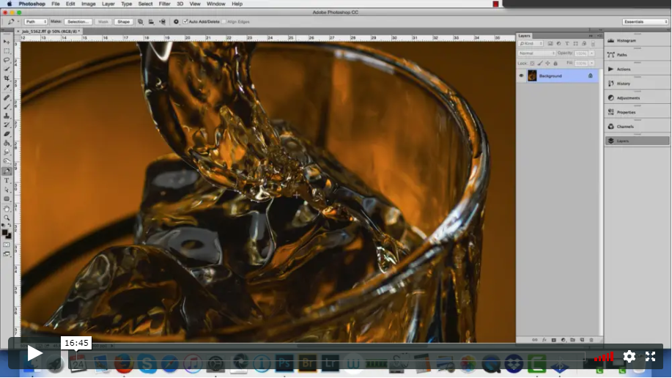Open the Essentials workspace dropdown
Screen dimensions: 672x378
click(x=646, y=21)
